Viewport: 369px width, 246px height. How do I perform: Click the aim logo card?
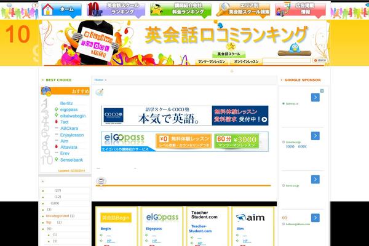(x=250, y=218)
